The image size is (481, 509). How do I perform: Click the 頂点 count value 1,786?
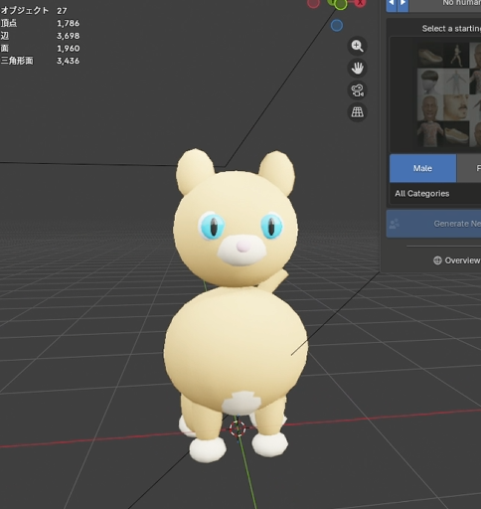68,23
